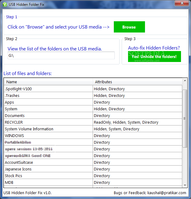Select the Apps folder row
This screenshot has width=191, height=199.
click(93, 102)
